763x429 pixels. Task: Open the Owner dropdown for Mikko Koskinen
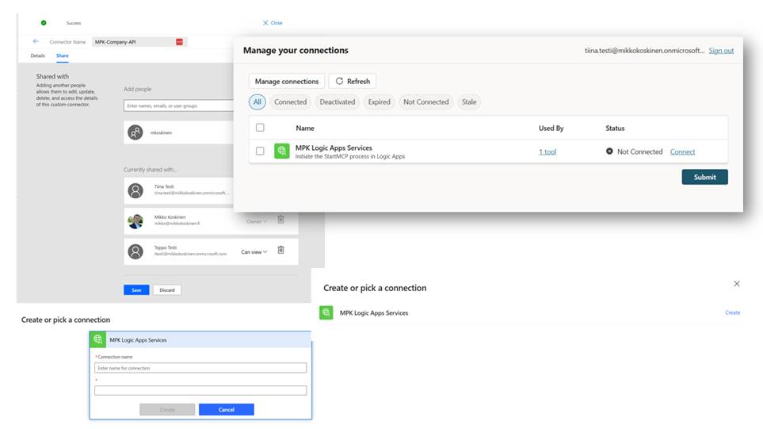point(256,221)
